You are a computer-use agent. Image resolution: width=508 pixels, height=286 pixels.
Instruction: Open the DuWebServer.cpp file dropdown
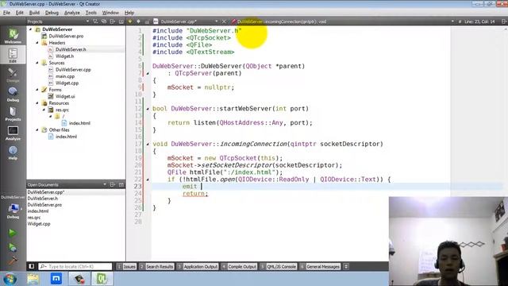pyautogui.click(x=217, y=21)
